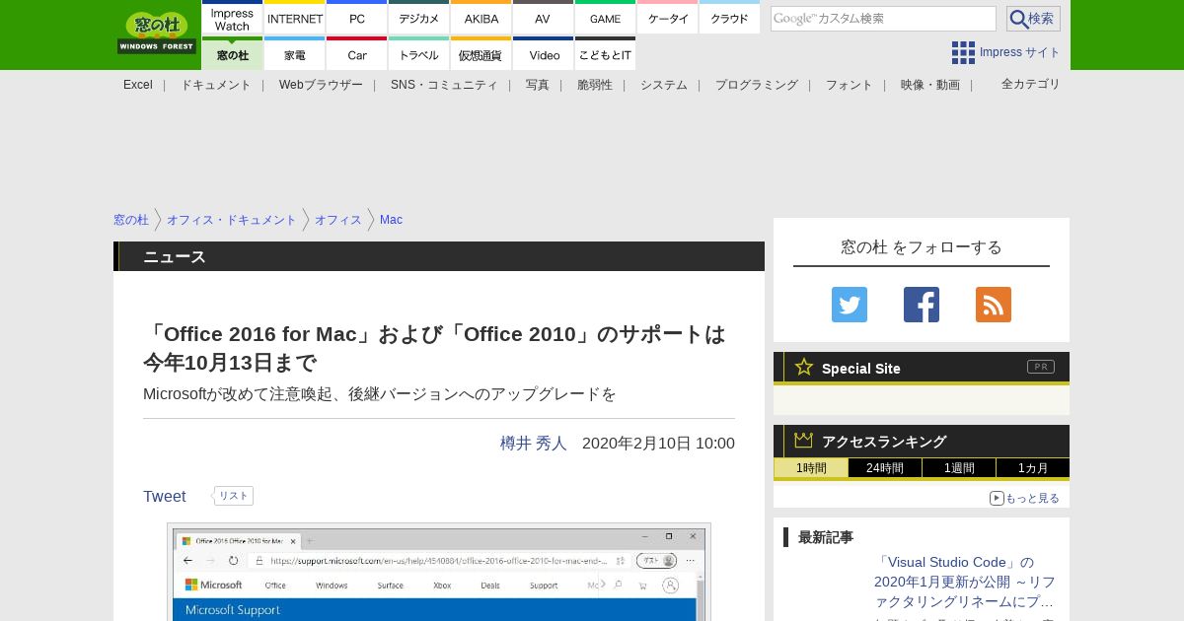
Task: Select the 1カ月 ranking tab
Action: pos(1033,468)
